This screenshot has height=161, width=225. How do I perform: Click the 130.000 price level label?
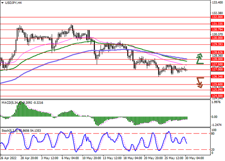[217, 38]
